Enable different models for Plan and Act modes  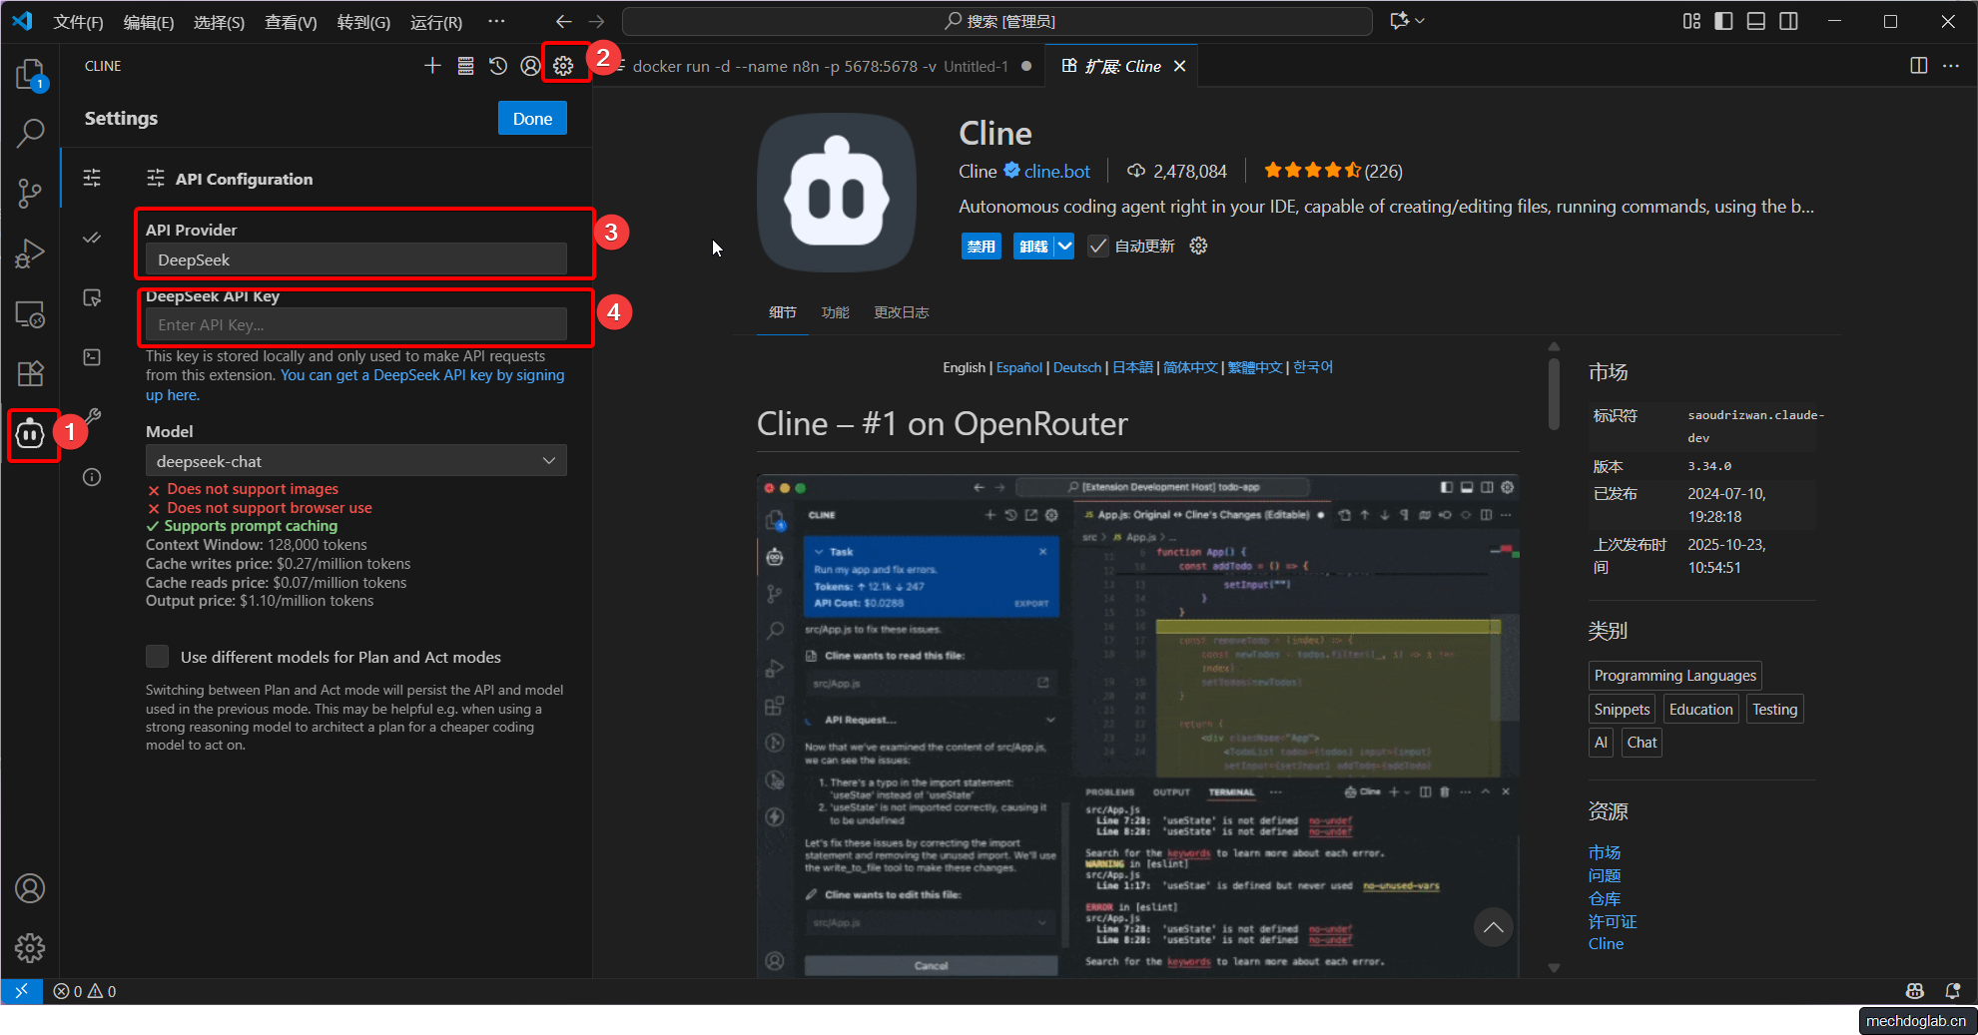point(158,657)
